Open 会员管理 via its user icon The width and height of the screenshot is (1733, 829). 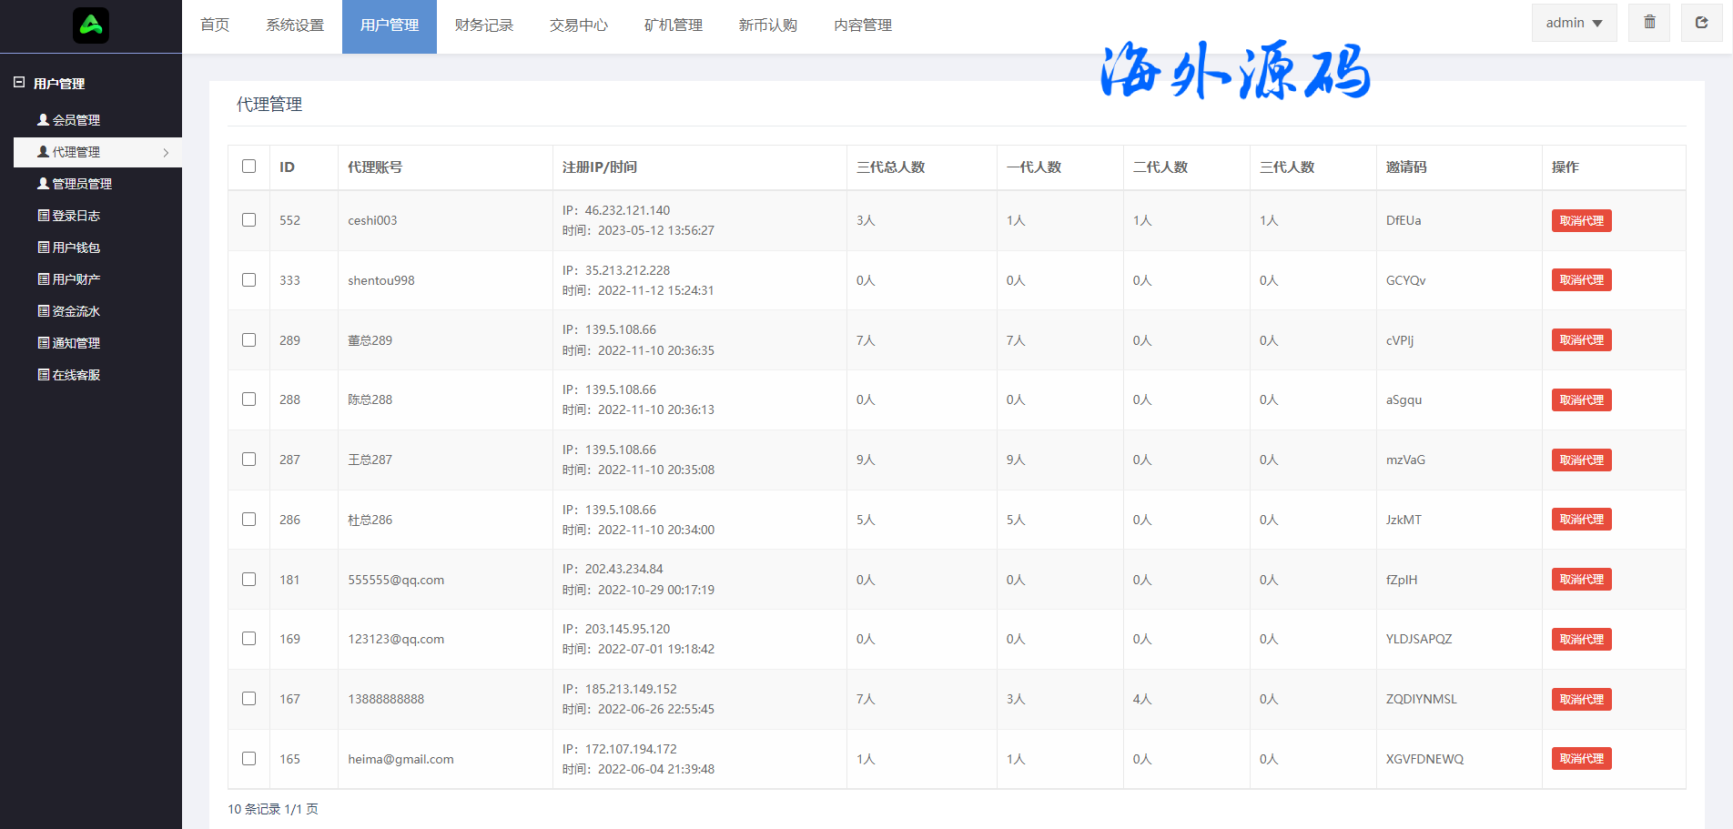tap(43, 120)
